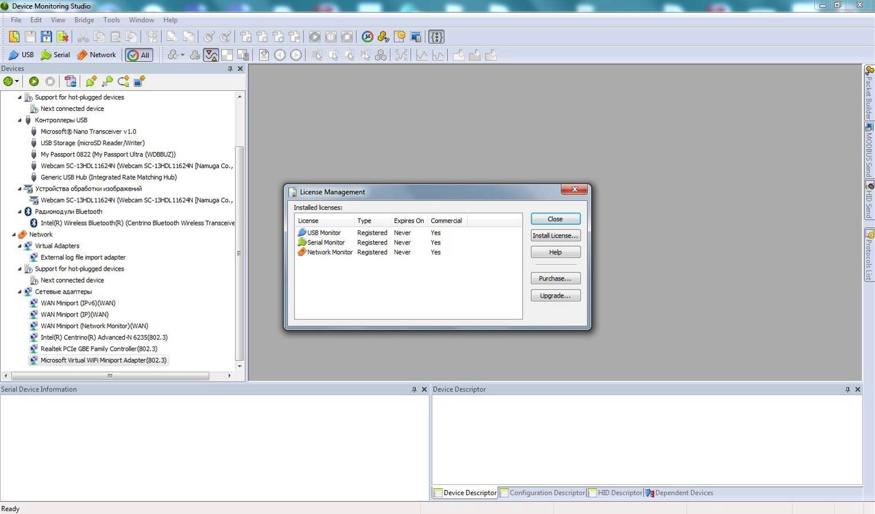Click the cable loop with plus icon
This screenshot has width=875, height=514.
click(x=123, y=81)
